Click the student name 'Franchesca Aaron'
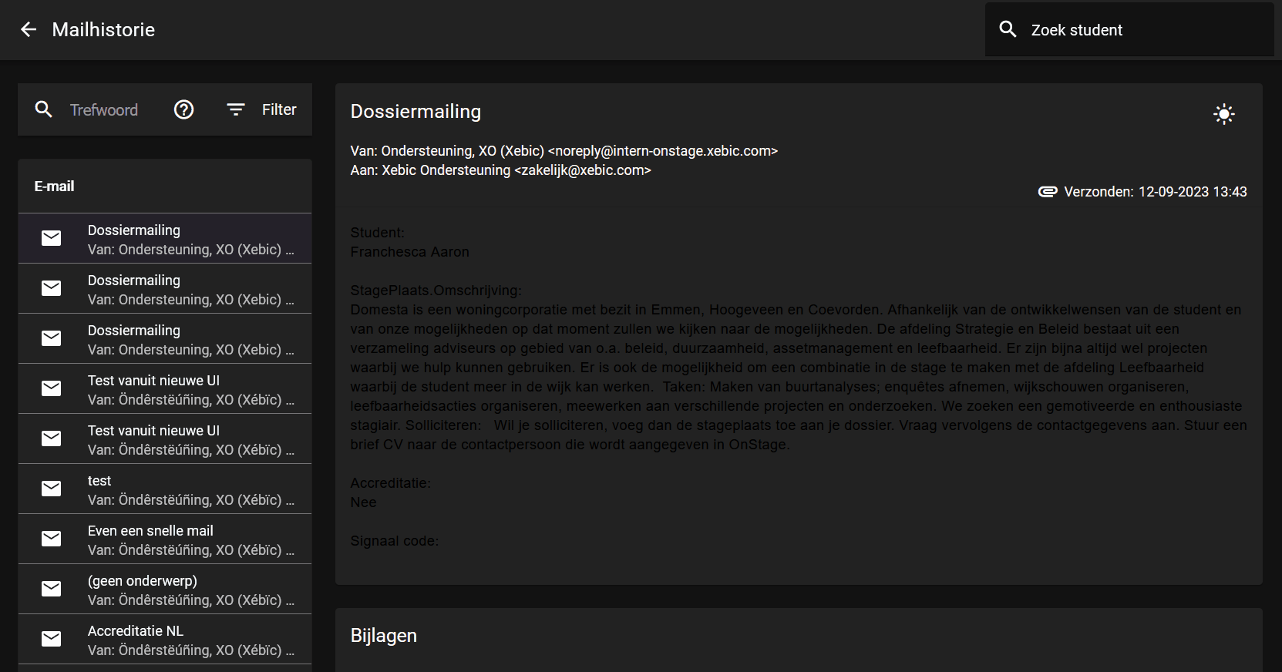The image size is (1282, 672). [x=409, y=252]
